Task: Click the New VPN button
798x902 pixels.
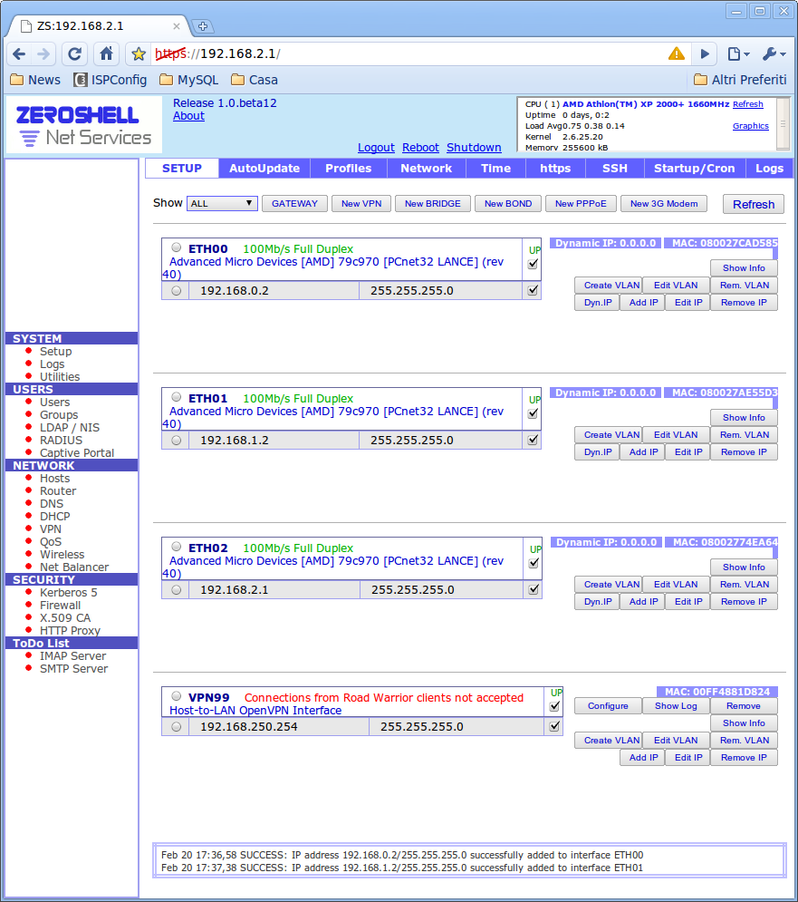Action: [x=361, y=204]
